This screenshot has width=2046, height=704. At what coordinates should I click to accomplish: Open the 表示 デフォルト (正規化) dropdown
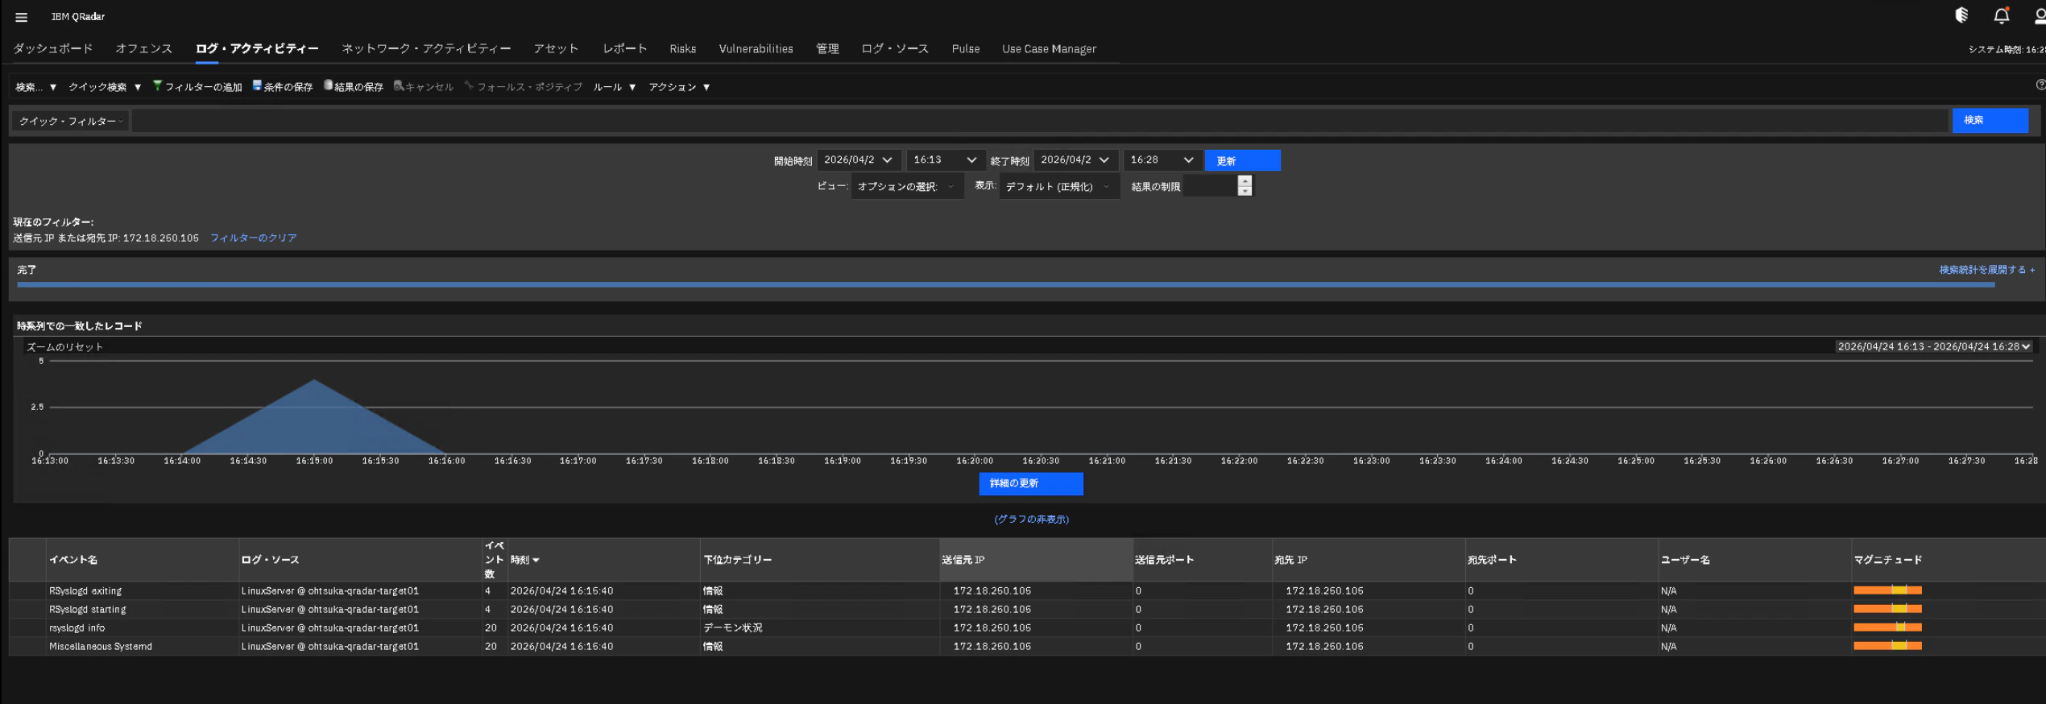(x=1059, y=186)
